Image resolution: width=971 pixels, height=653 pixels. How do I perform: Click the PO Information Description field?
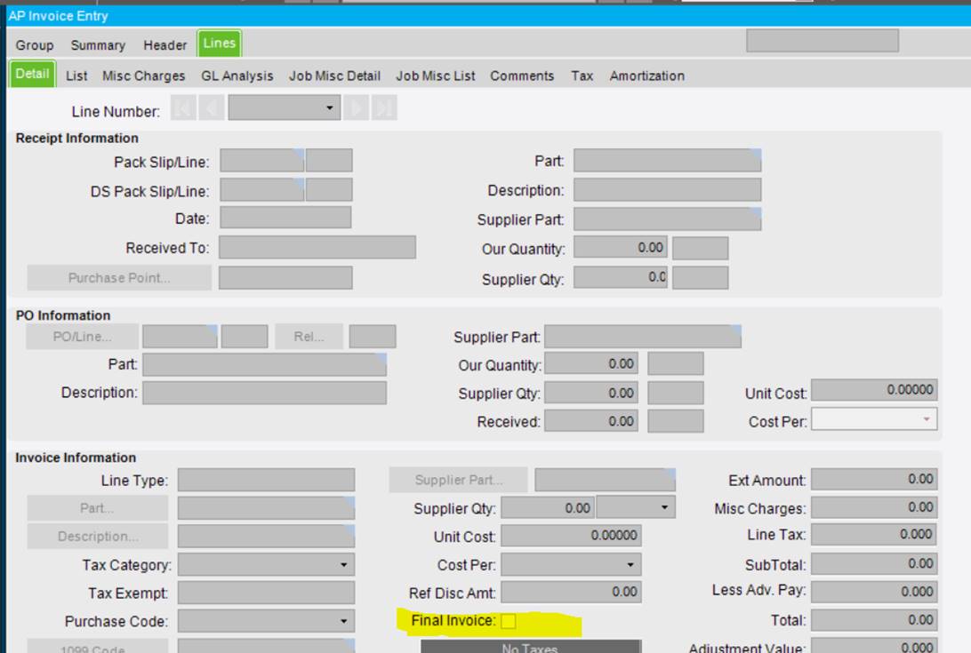click(x=264, y=393)
